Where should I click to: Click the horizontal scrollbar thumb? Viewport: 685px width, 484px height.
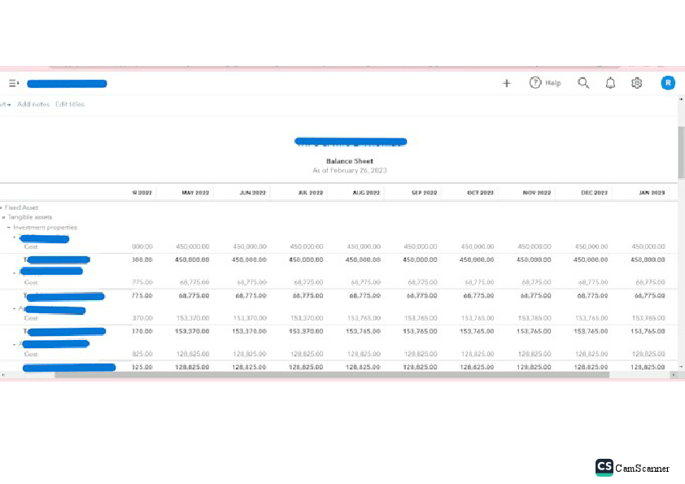(x=332, y=375)
